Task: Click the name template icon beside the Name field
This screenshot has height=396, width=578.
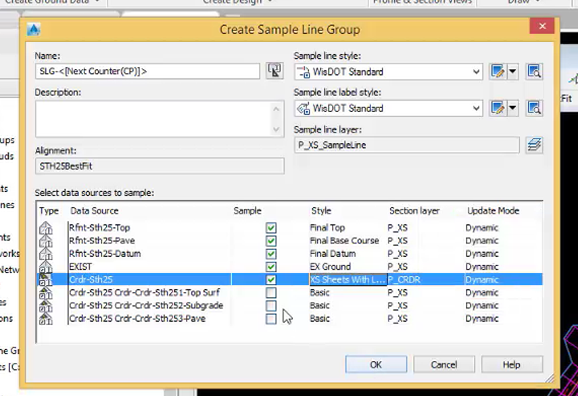Action: (x=274, y=70)
